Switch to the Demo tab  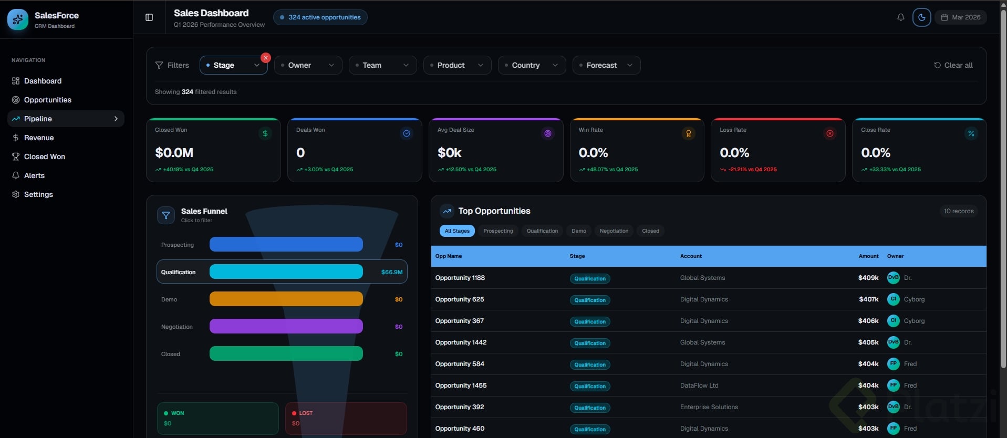point(579,231)
